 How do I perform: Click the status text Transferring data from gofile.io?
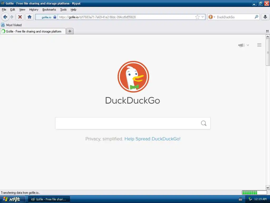(x=20, y=193)
